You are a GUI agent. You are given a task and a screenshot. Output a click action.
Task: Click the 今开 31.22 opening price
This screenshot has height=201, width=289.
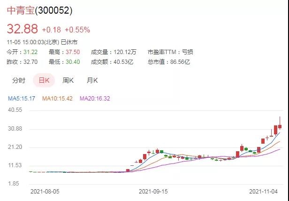(29, 52)
